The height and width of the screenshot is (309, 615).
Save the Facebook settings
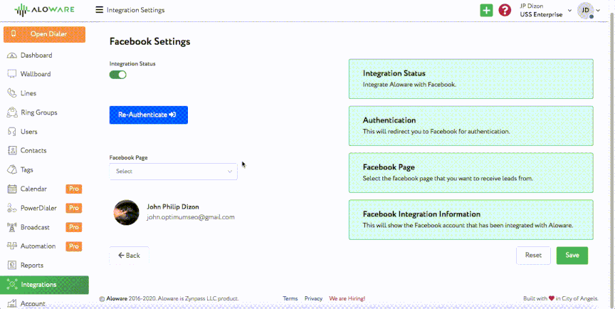[x=572, y=256]
